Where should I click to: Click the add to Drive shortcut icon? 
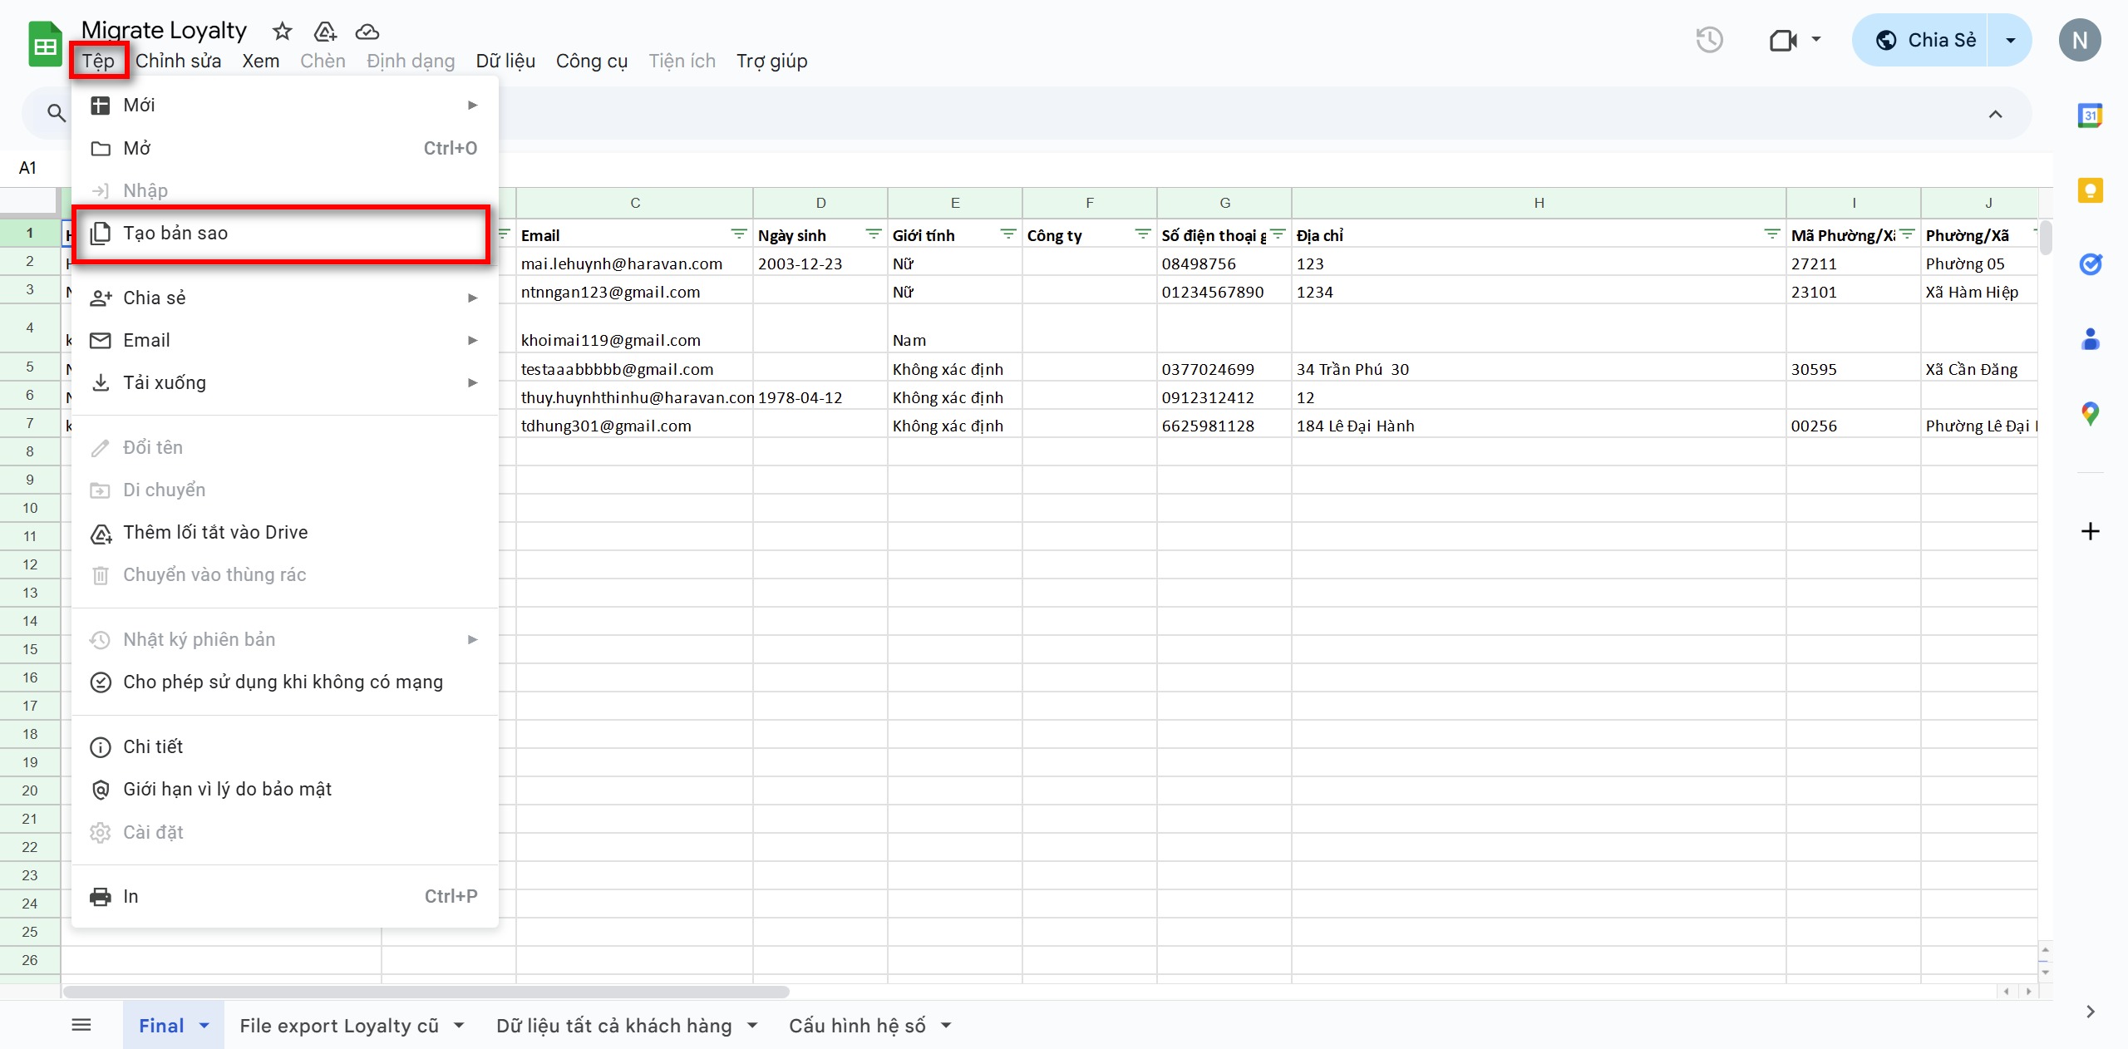pyautogui.click(x=325, y=32)
